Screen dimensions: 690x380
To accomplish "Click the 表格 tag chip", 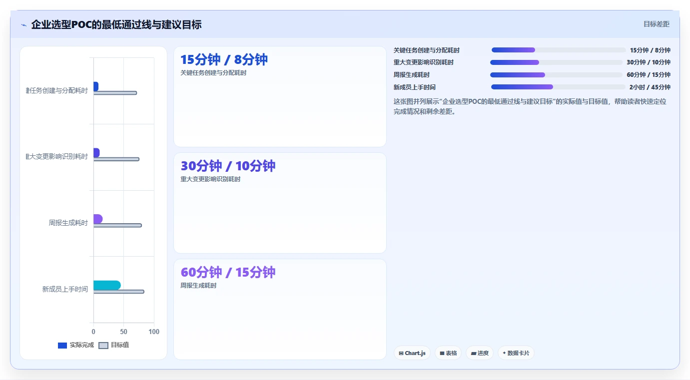I will coord(448,353).
